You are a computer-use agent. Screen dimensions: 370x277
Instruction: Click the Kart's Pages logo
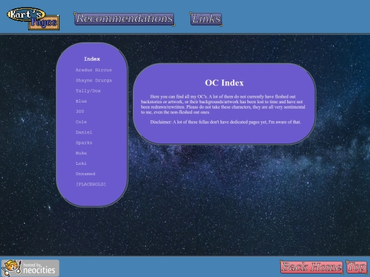(33, 18)
